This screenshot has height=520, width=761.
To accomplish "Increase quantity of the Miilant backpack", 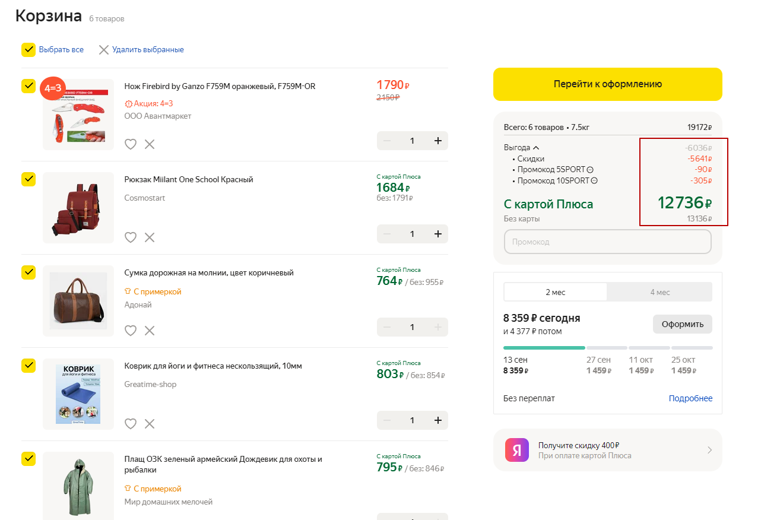I will click(x=438, y=234).
